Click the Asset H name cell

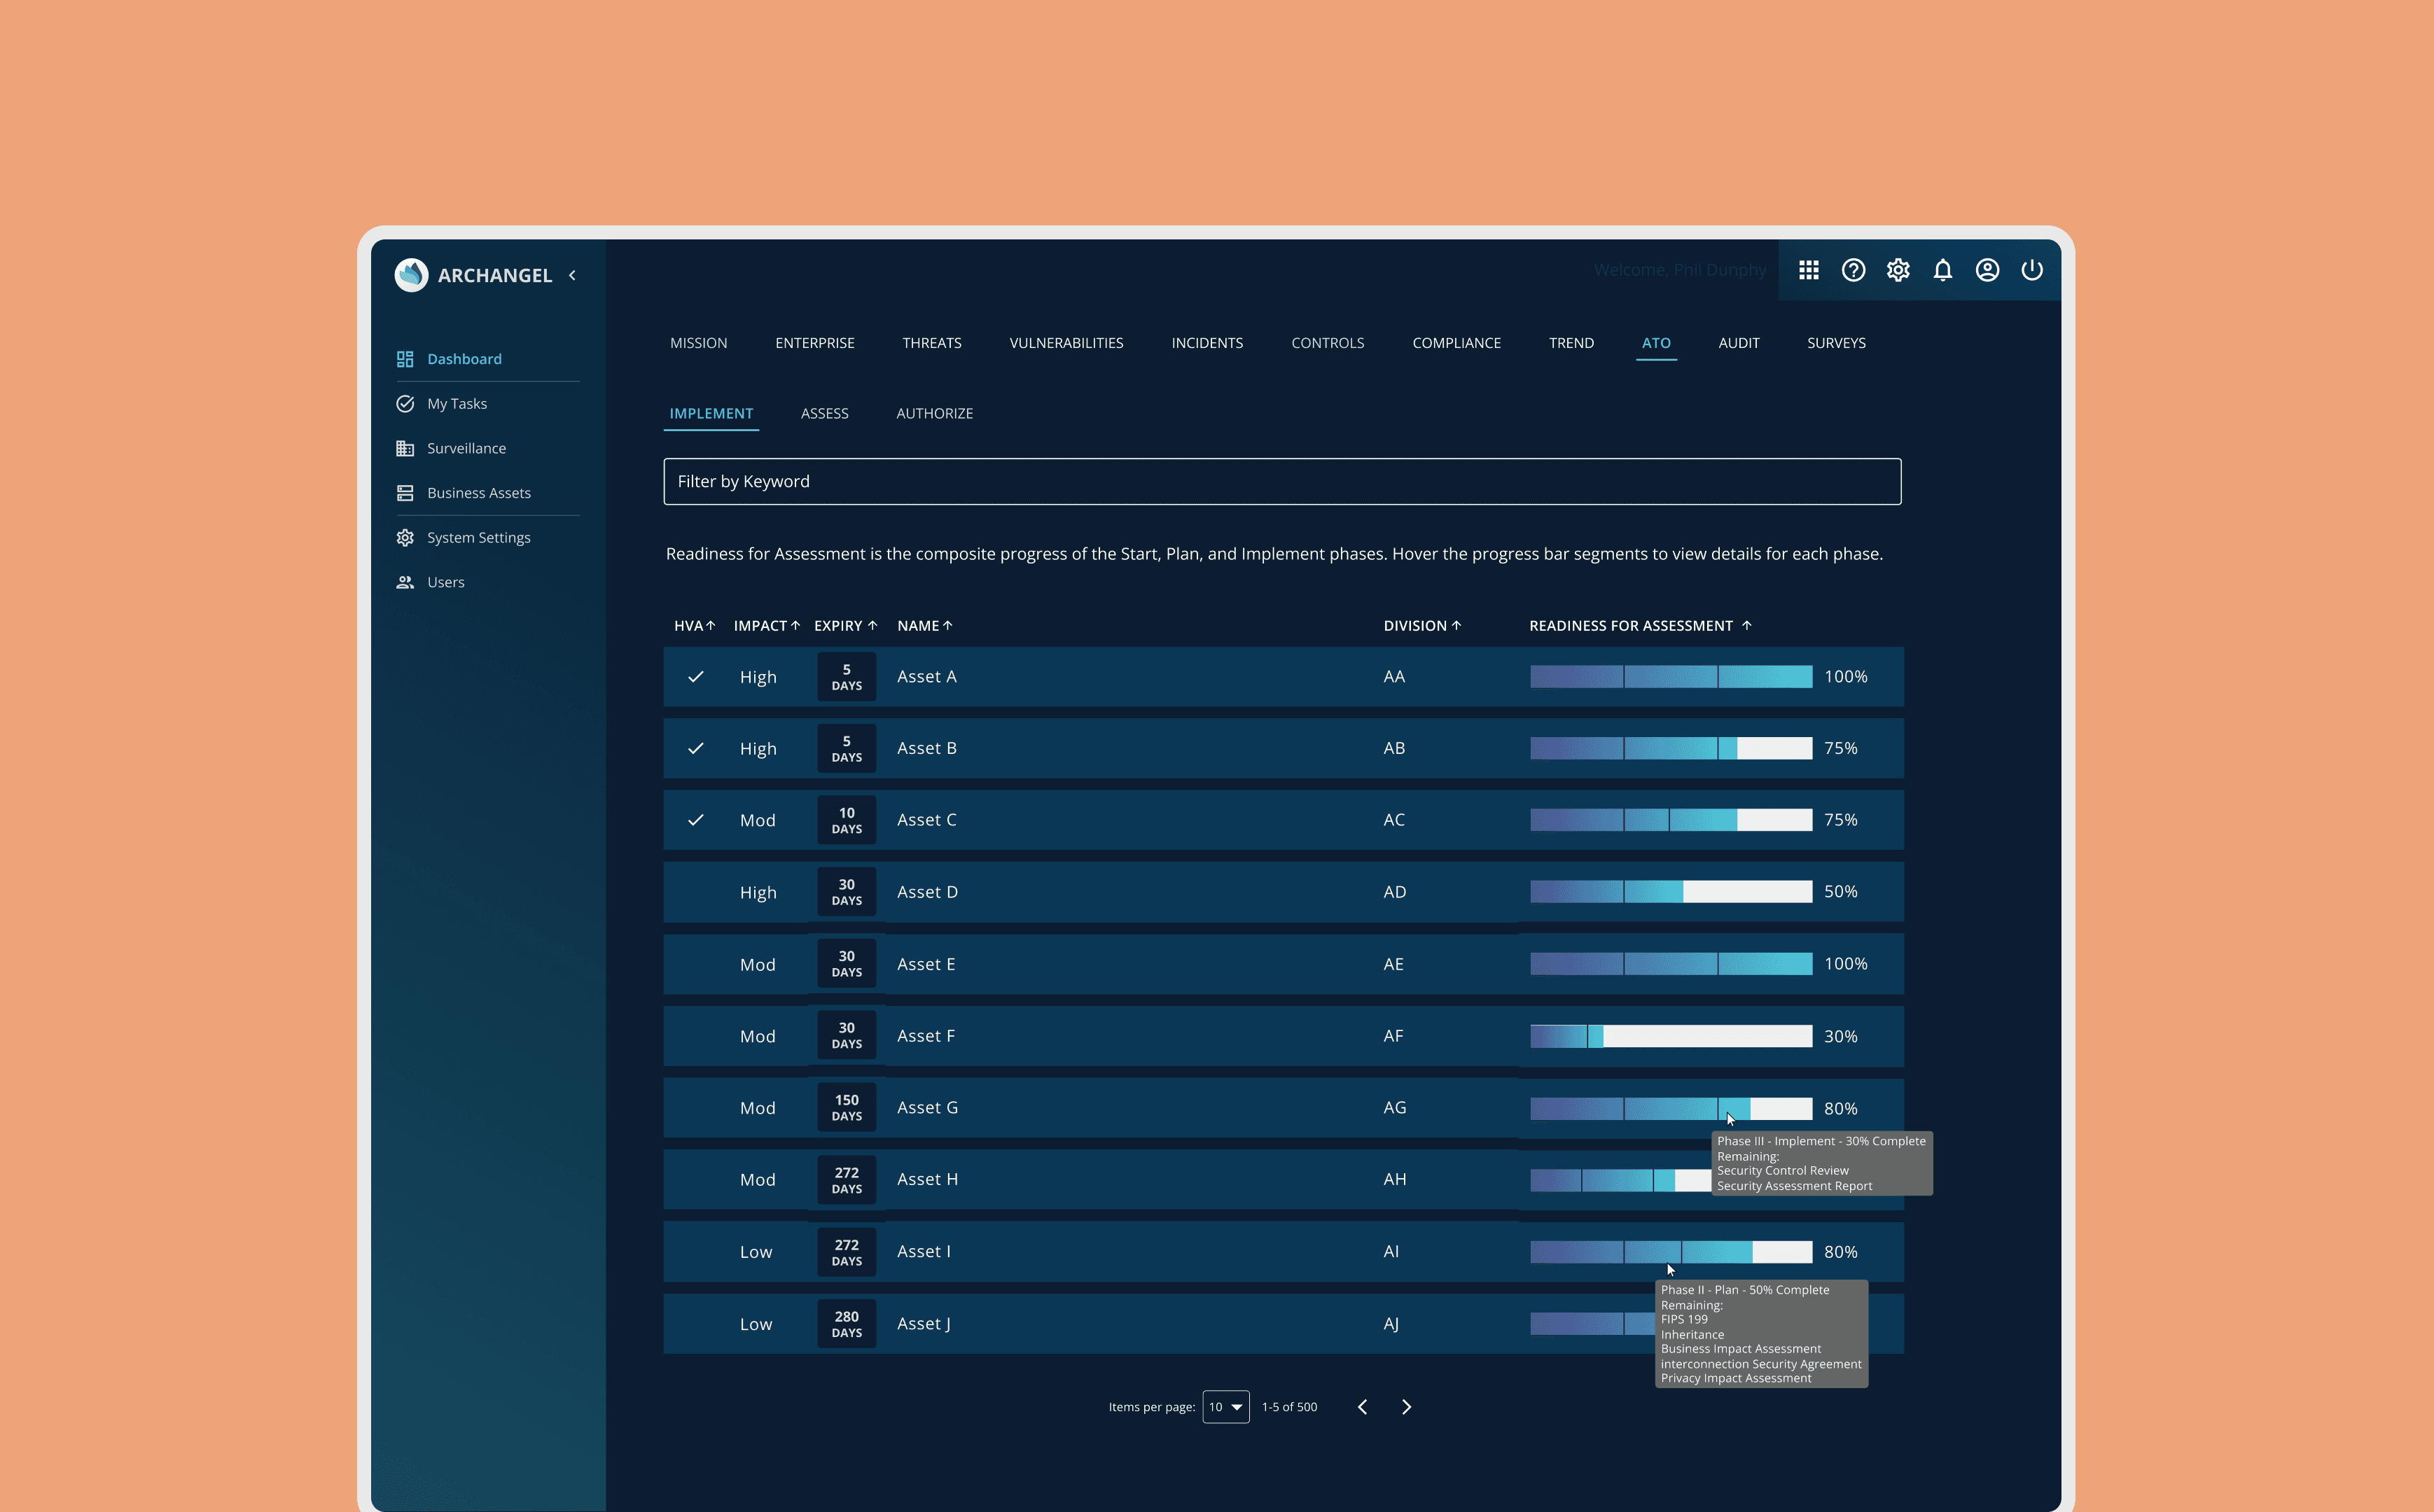pos(927,1180)
